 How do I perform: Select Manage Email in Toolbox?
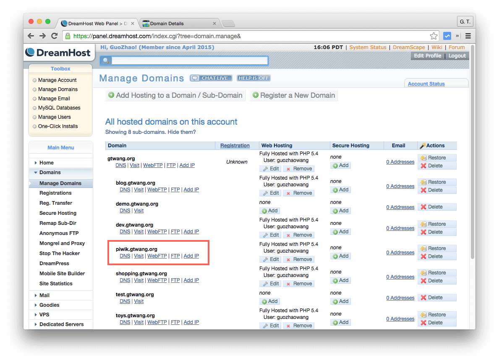(54, 99)
